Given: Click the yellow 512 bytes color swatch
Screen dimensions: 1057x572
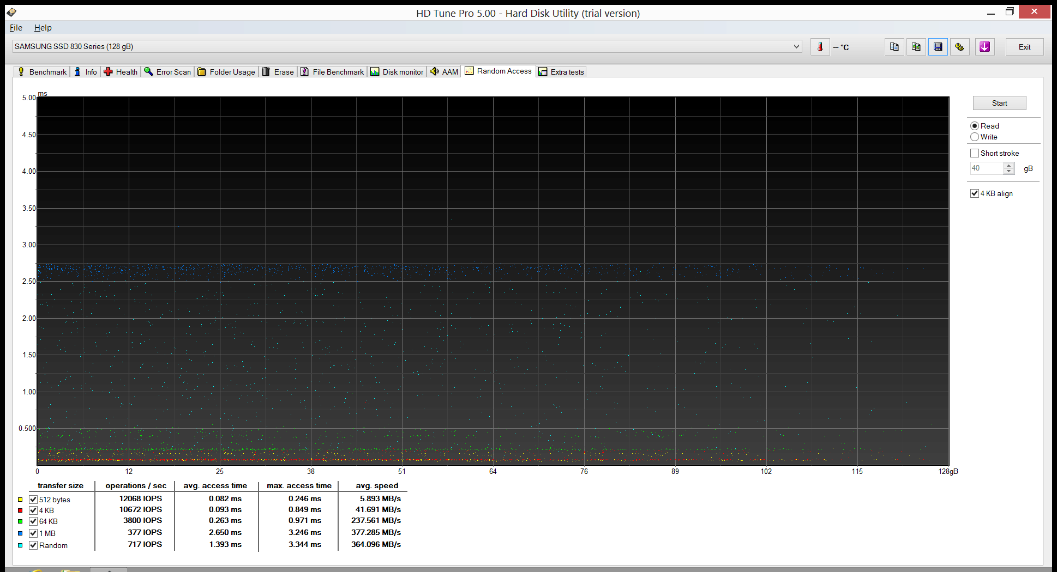Looking at the screenshot, I should (x=20, y=500).
